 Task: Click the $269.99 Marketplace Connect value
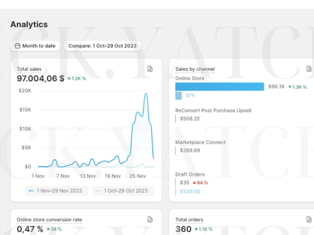point(190,150)
